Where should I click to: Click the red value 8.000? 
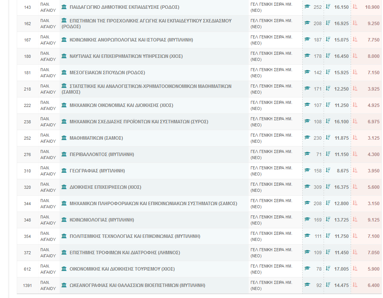tap(373, 56)
